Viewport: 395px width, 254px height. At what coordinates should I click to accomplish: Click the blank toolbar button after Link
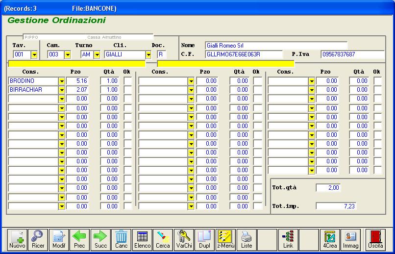point(309,240)
